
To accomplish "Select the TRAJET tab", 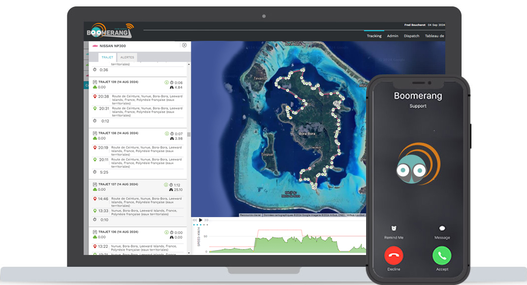I will (107, 58).
